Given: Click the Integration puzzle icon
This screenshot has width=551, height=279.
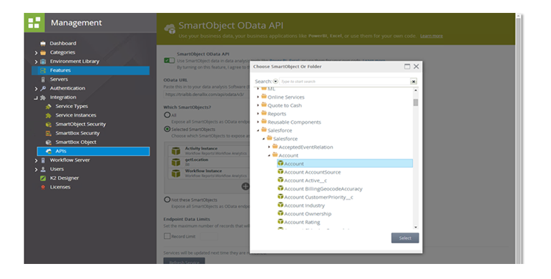Looking at the screenshot, I should click(43, 97).
